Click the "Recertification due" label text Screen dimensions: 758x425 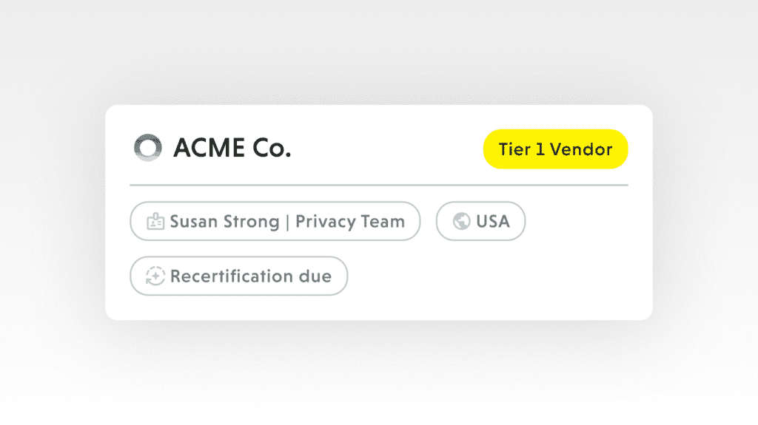point(251,276)
